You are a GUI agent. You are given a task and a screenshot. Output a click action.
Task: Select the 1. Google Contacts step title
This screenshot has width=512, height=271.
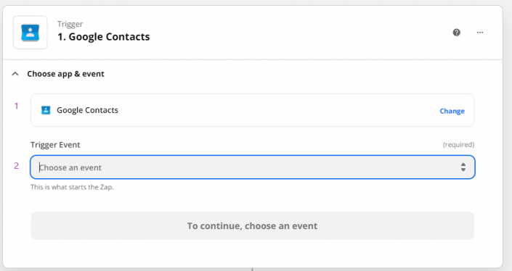(104, 37)
